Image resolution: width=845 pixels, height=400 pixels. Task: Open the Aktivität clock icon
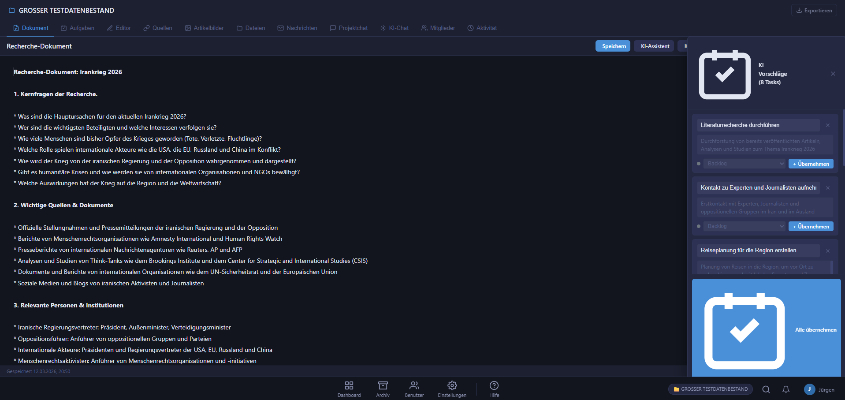coord(470,28)
